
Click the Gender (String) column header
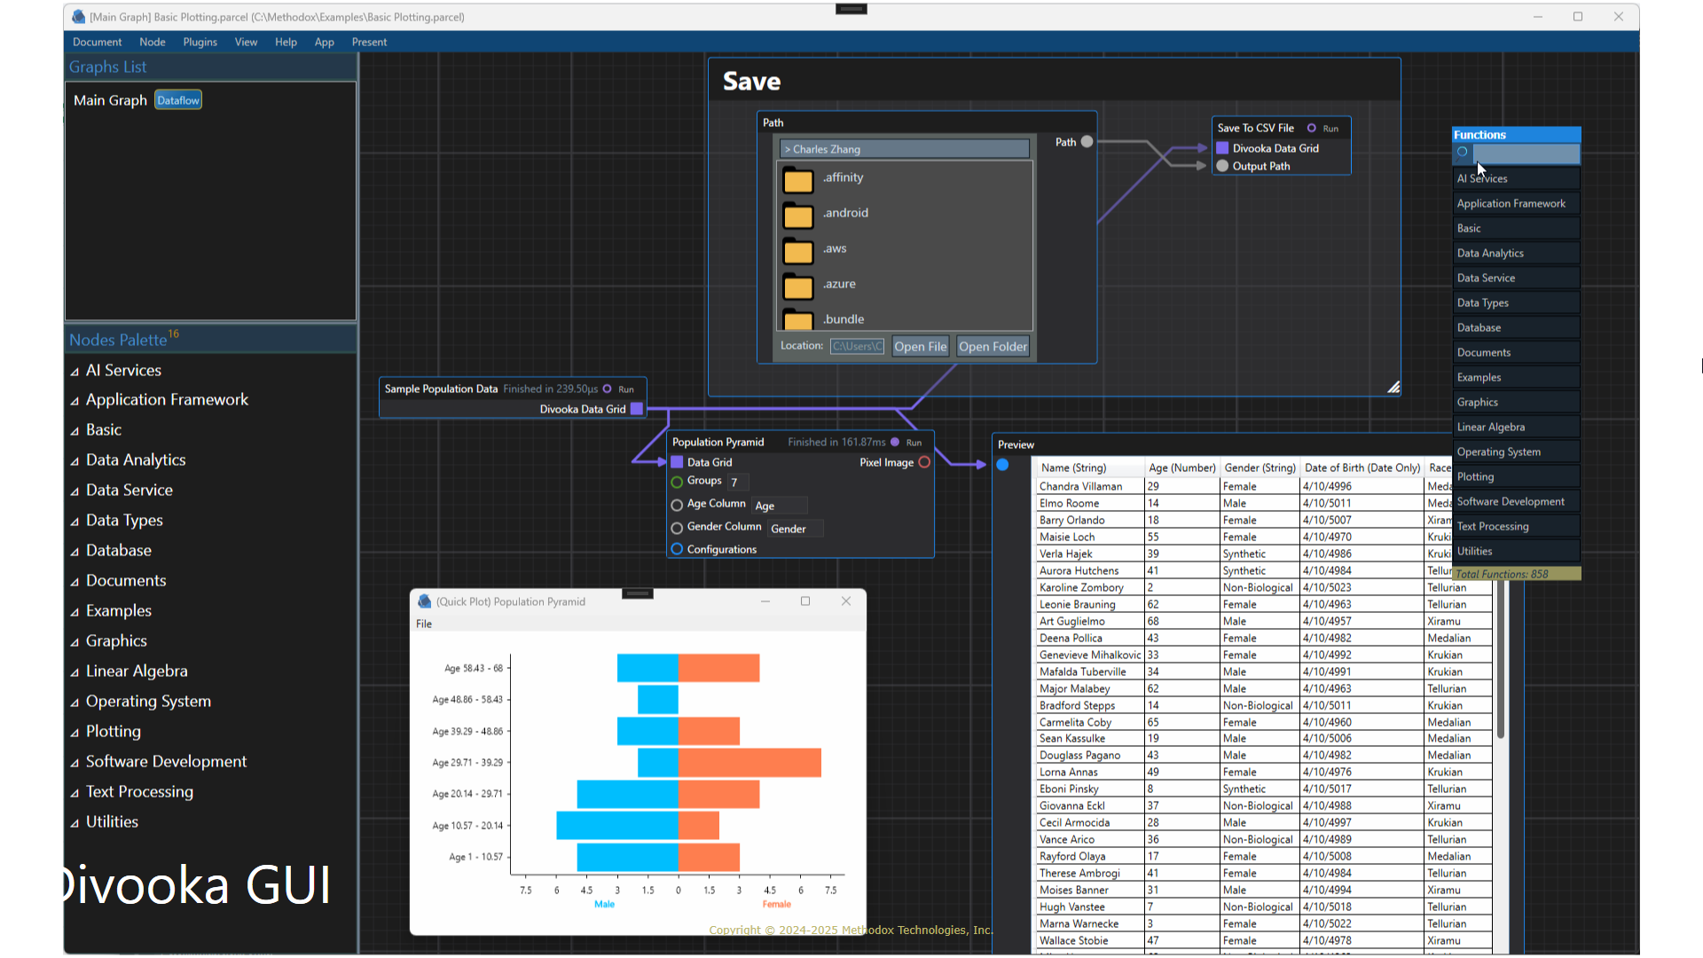click(x=1260, y=467)
